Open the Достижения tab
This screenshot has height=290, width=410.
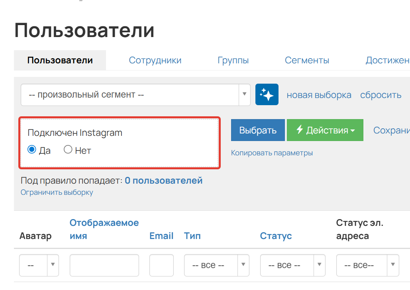click(388, 60)
